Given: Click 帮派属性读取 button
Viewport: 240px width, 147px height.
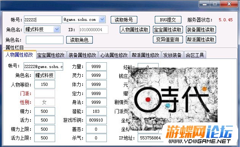Looking at the screenshot, I should click(201, 40).
